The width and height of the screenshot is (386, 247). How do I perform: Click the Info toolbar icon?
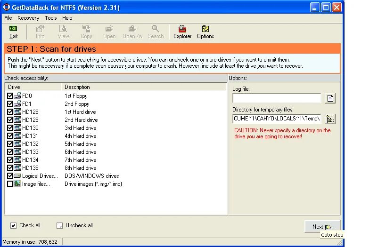(x=40, y=29)
